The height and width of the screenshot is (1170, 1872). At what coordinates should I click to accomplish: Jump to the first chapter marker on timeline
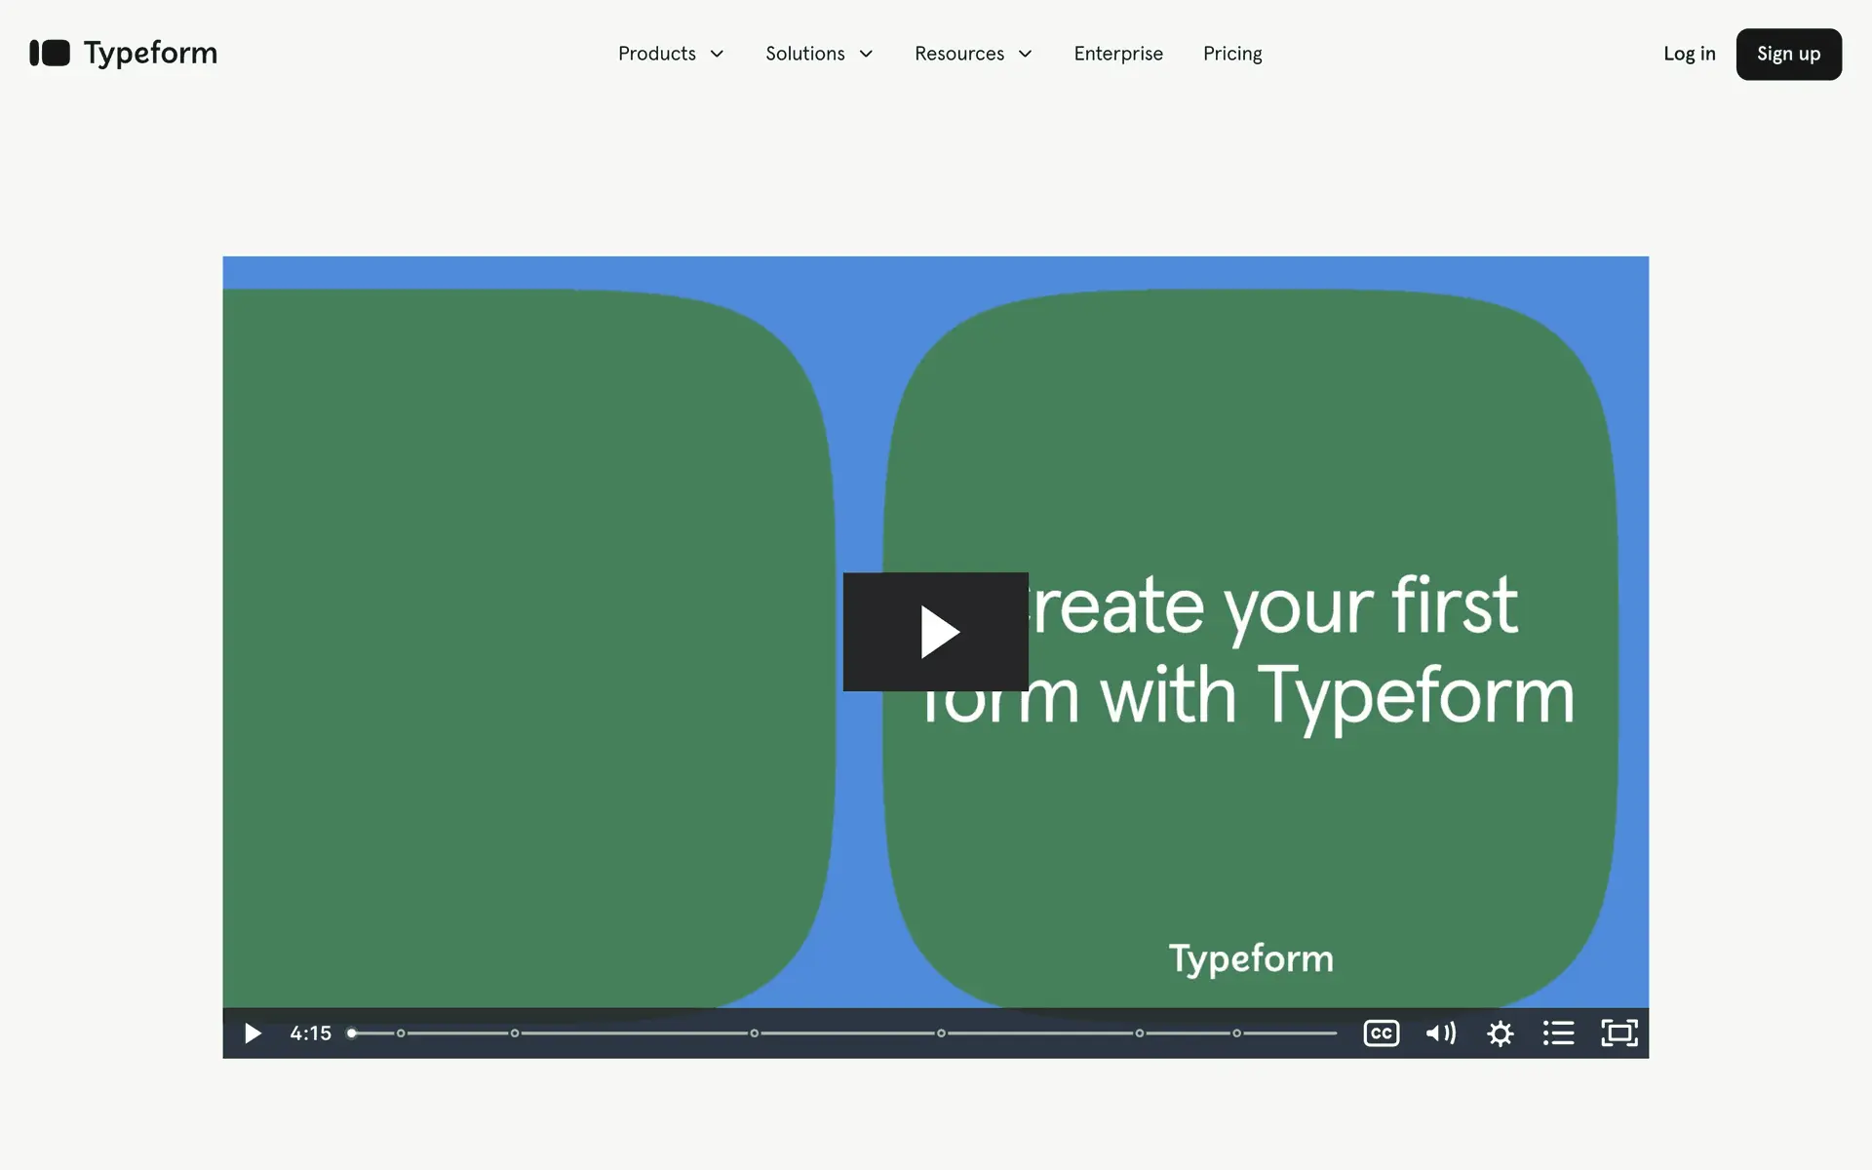(401, 1033)
